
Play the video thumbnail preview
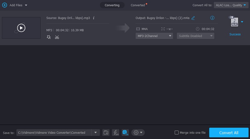pos(21,28)
